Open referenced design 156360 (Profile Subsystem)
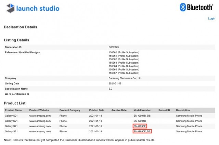Image resolution: width=219 pixels, height=145 pixels. (x=124, y=52)
